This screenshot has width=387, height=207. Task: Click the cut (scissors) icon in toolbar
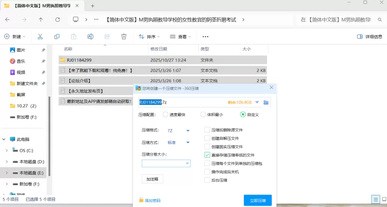tap(40, 37)
